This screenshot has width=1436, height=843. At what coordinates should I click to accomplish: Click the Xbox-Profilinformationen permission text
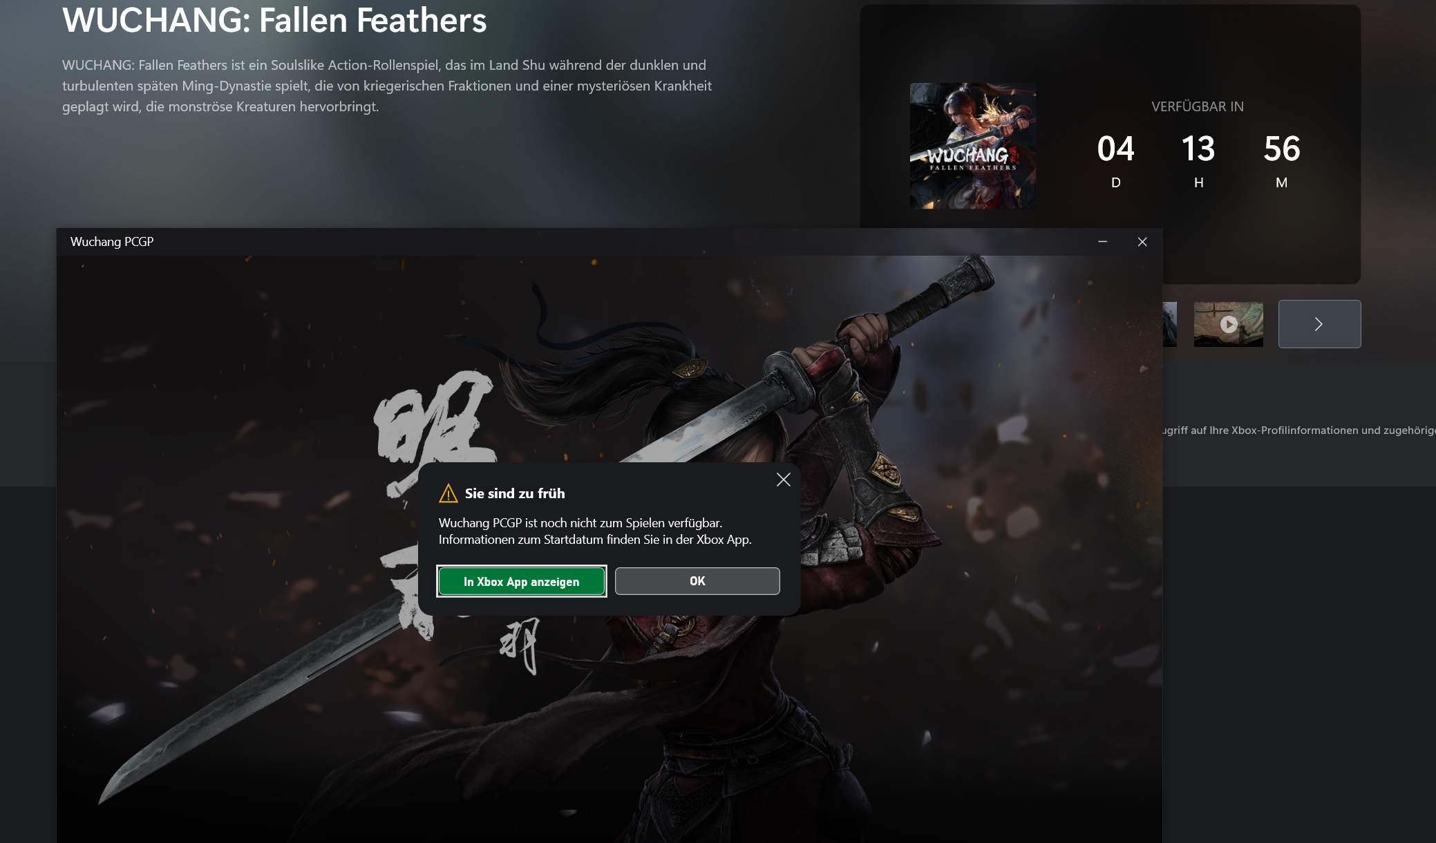(x=1299, y=430)
